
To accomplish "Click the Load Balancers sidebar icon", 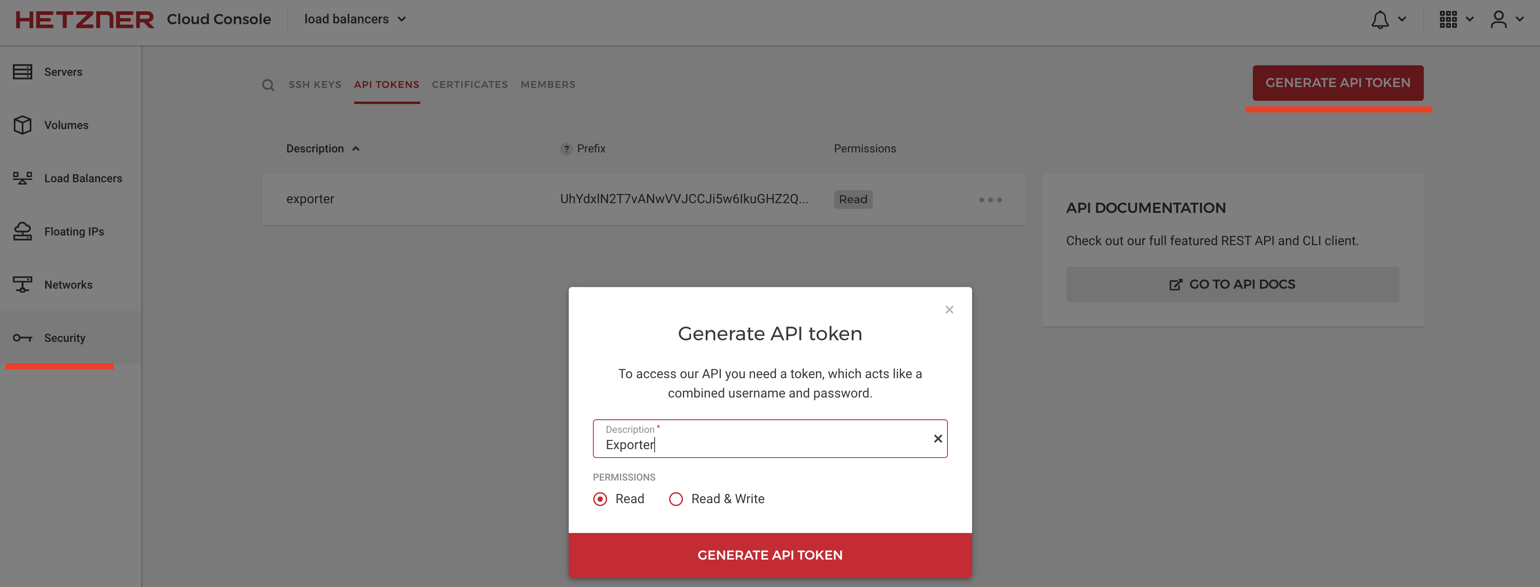I will pyautogui.click(x=22, y=178).
